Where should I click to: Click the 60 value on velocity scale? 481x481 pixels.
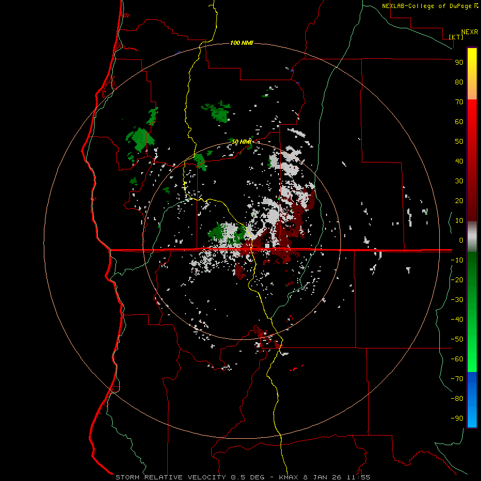click(x=459, y=122)
